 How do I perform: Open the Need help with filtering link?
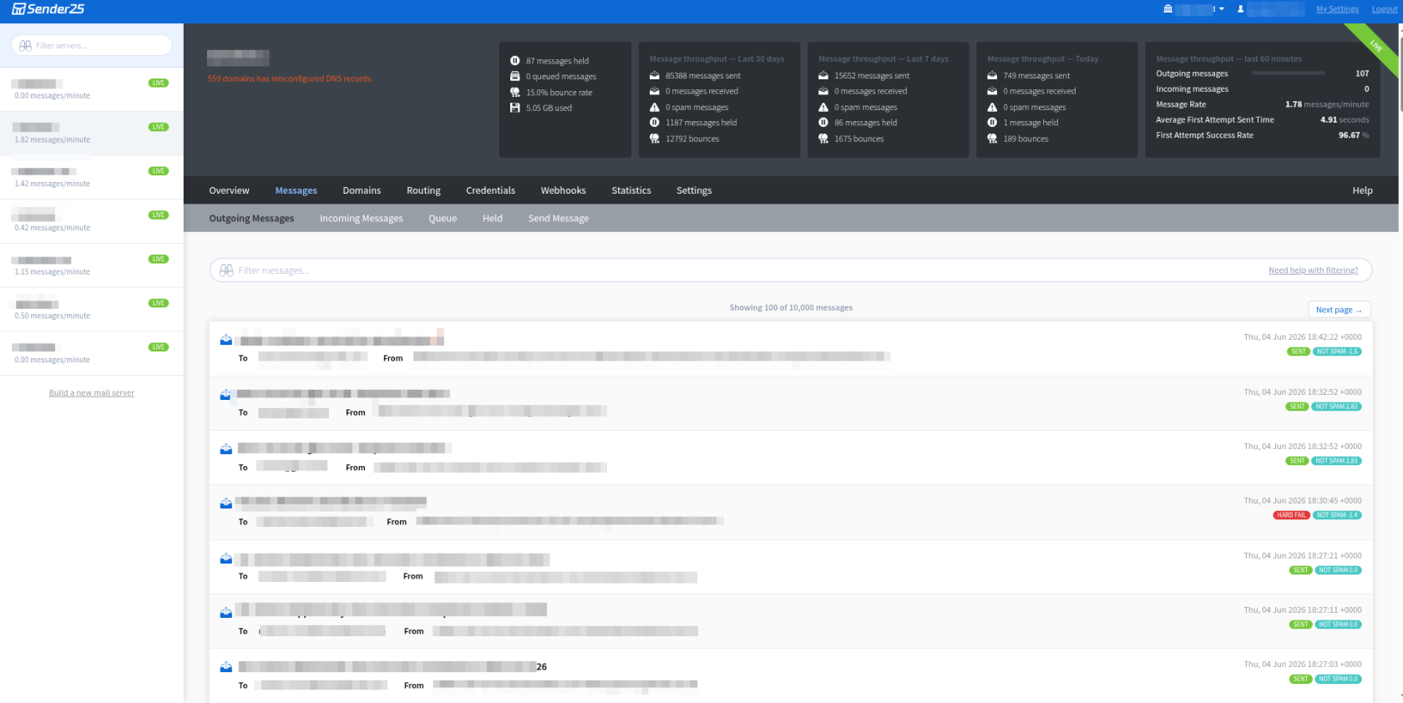[x=1313, y=271]
